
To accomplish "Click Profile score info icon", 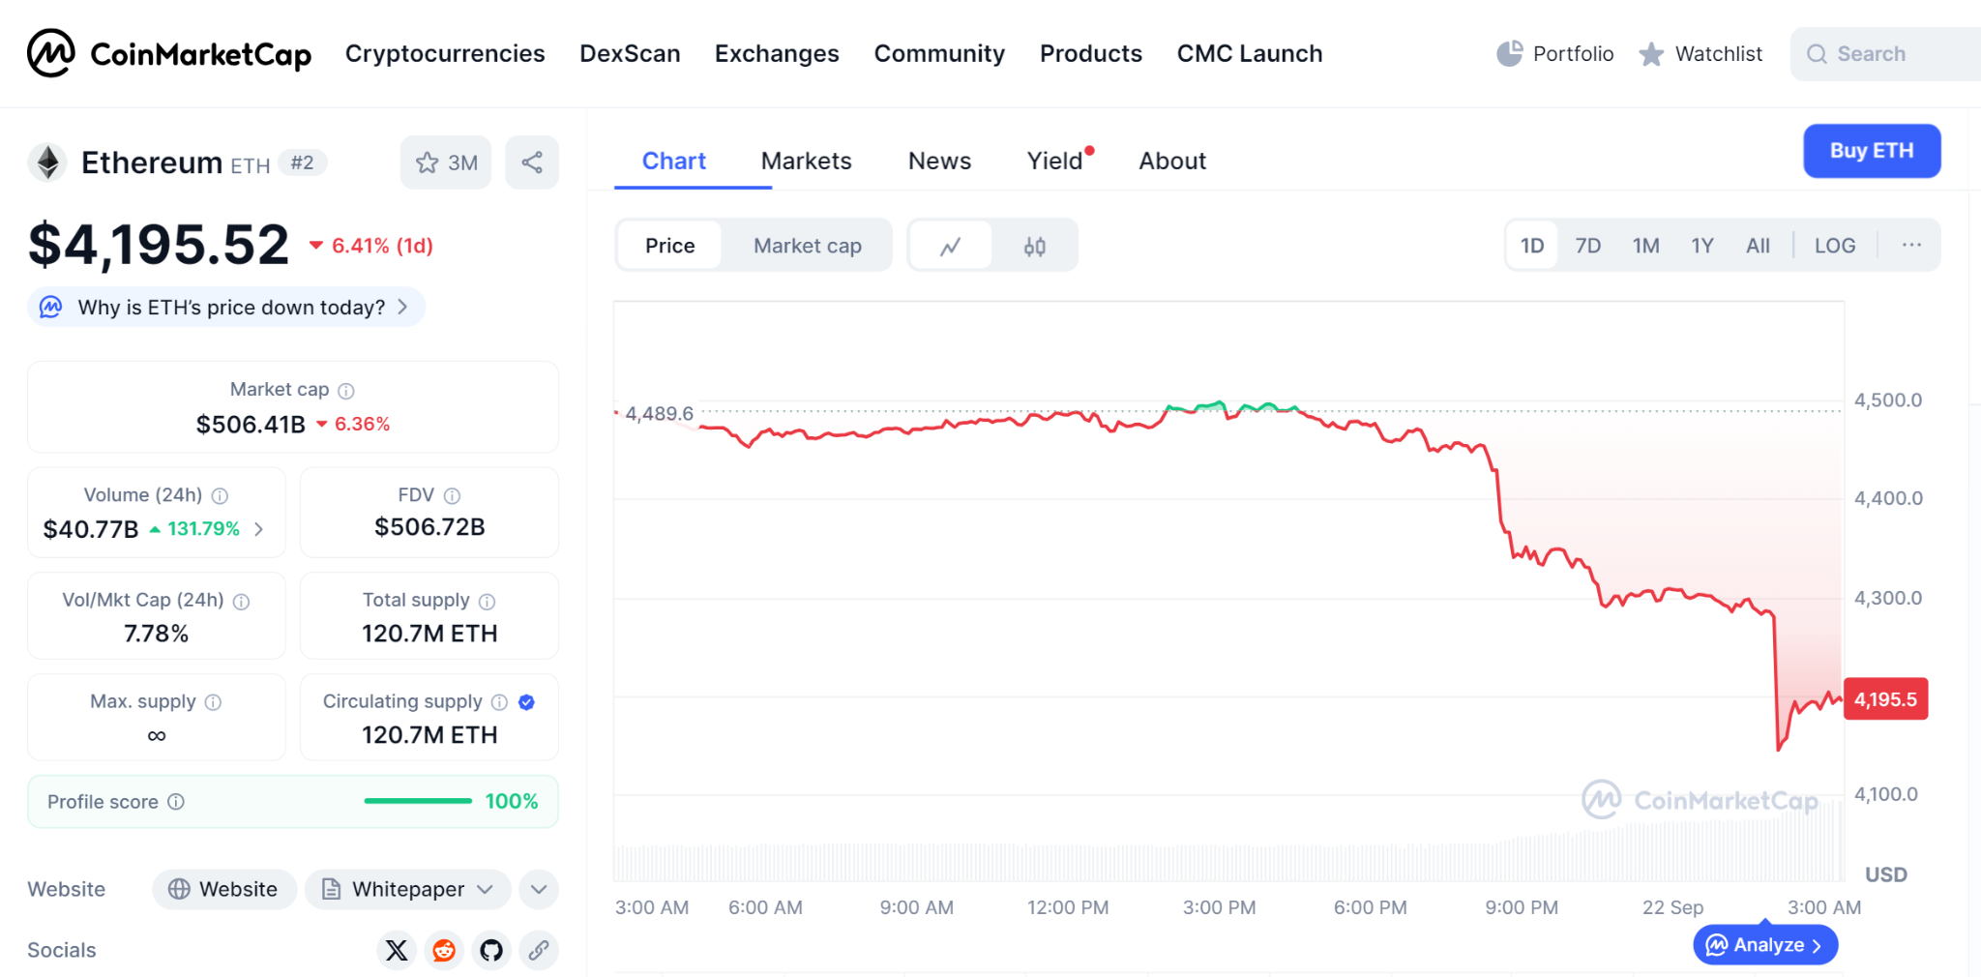I will [x=176, y=802].
